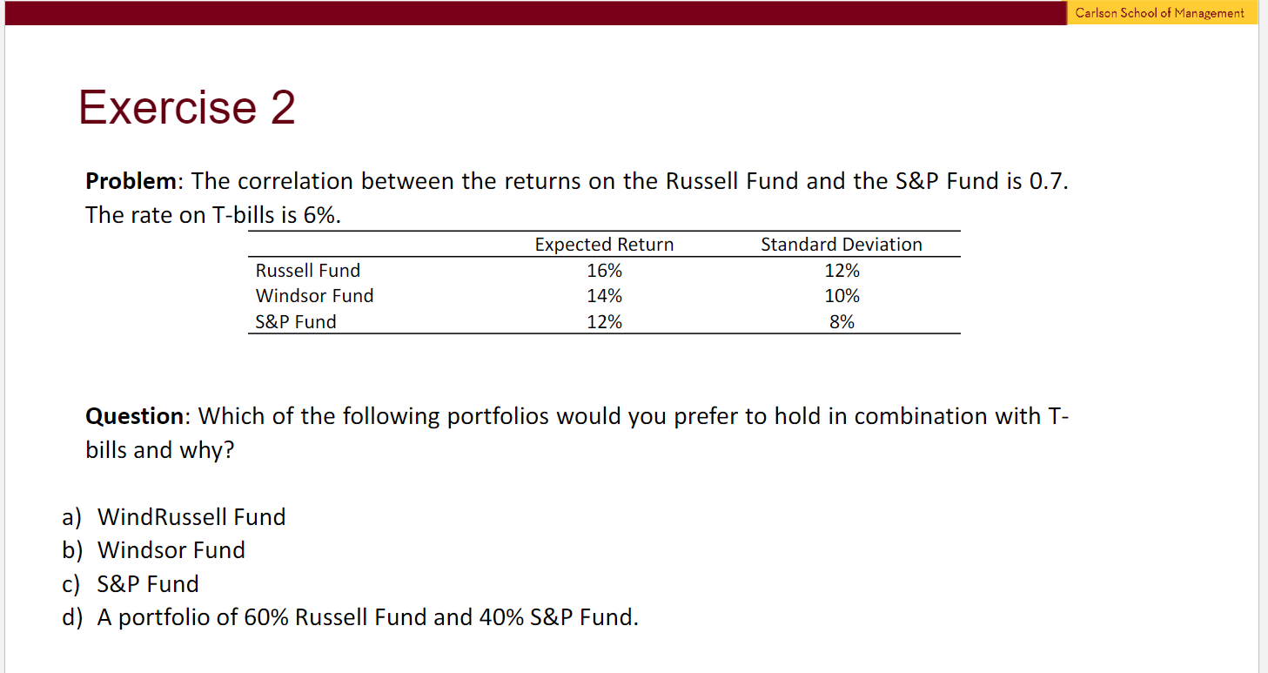Click the 16% expected return cell
1268x673 pixels.
[604, 271]
